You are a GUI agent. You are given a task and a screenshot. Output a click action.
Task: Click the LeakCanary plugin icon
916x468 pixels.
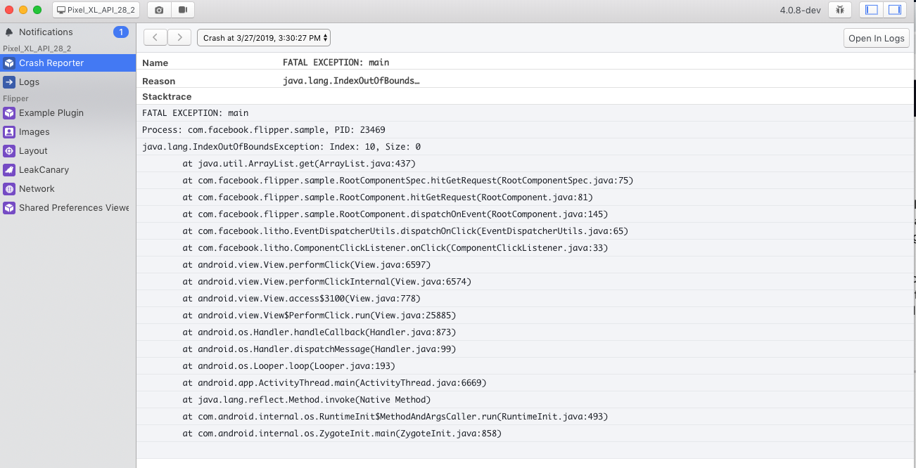point(9,170)
